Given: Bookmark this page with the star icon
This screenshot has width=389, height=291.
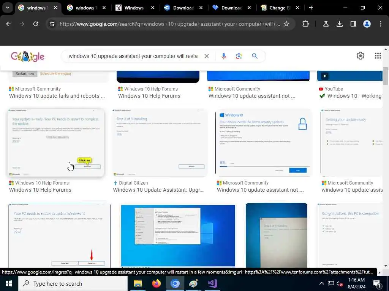Looking at the screenshot, I should (286, 24).
